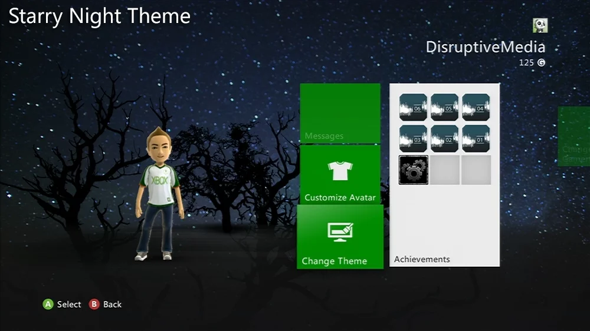Image resolution: width=590 pixels, height=331 pixels.
Task: Open the gears game achievement icon
Action: pyautogui.click(x=414, y=170)
